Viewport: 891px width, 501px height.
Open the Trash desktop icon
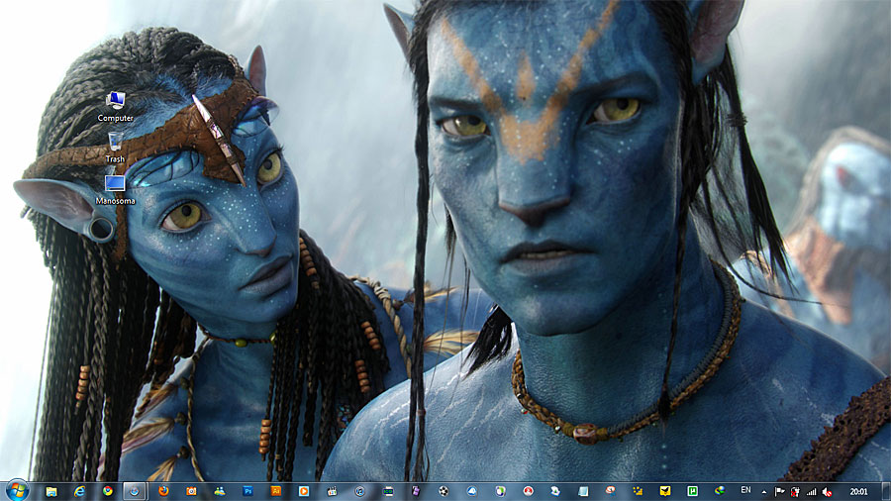[116, 148]
